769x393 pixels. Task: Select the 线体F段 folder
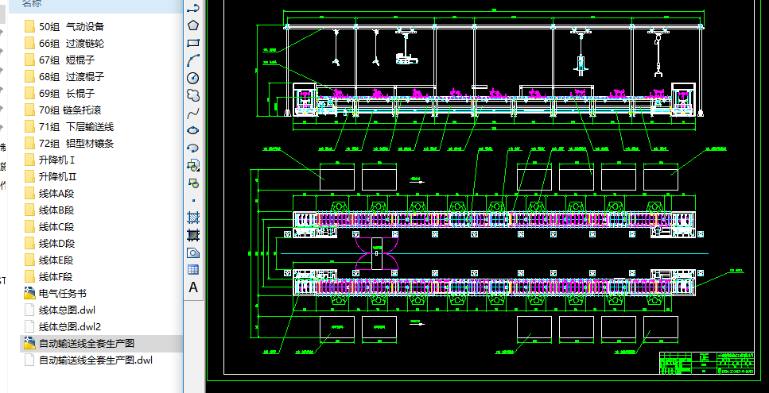coord(49,276)
